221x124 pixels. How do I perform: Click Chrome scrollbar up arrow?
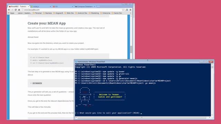click(x=131, y=16)
